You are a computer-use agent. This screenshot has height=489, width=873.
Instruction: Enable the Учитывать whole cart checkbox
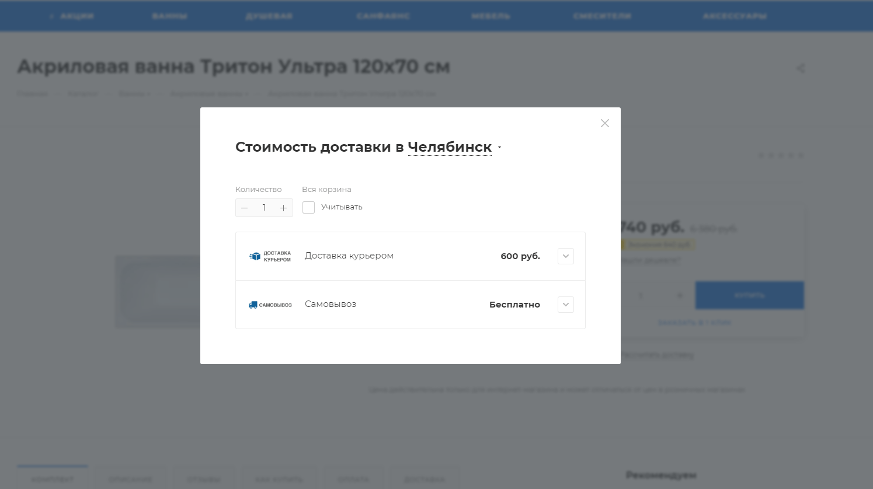click(x=308, y=207)
